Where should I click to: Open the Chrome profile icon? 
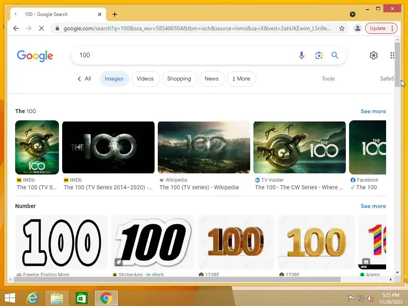357,28
